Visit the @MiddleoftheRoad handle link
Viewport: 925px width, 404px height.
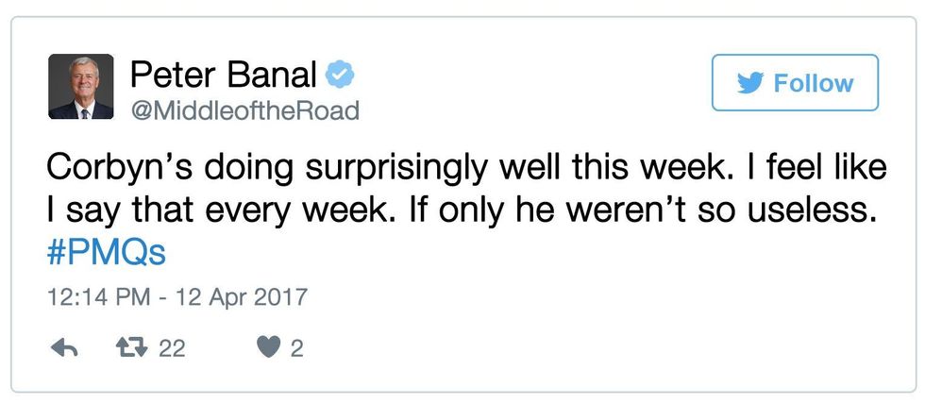(x=244, y=110)
